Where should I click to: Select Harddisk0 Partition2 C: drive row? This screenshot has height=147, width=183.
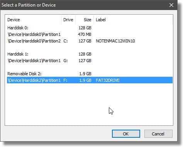tap(90, 41)
